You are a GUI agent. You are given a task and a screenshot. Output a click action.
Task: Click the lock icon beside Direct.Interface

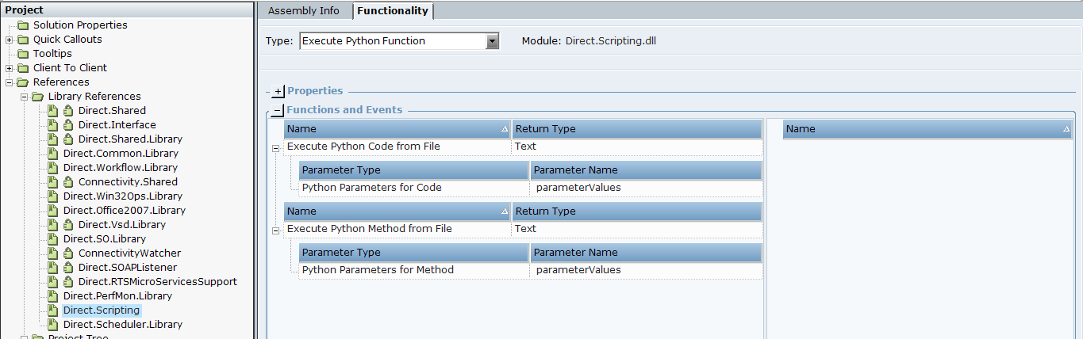point(68,125)
